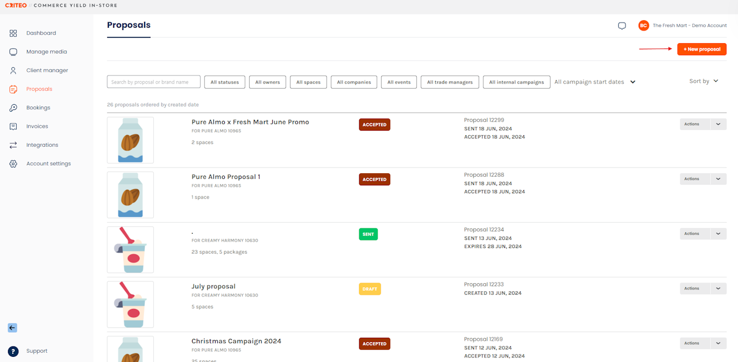Expand Actions arrow for July proposal
The image size is (738, 362).
[x=718, y=288]
